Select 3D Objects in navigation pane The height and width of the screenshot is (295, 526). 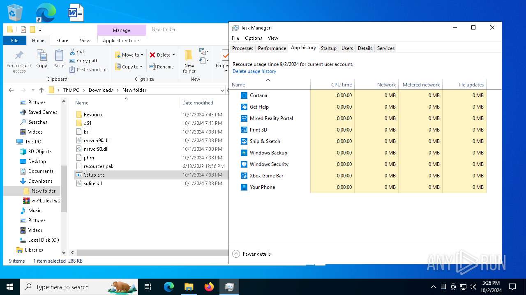click(36, 152)
